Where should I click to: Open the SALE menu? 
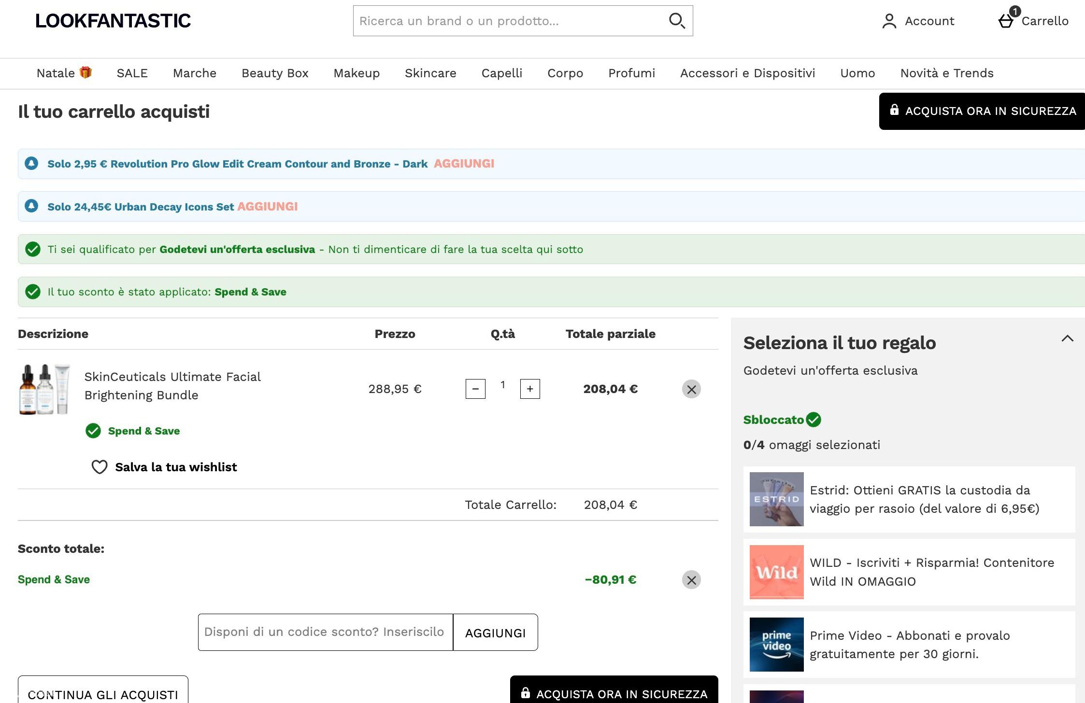132,73
